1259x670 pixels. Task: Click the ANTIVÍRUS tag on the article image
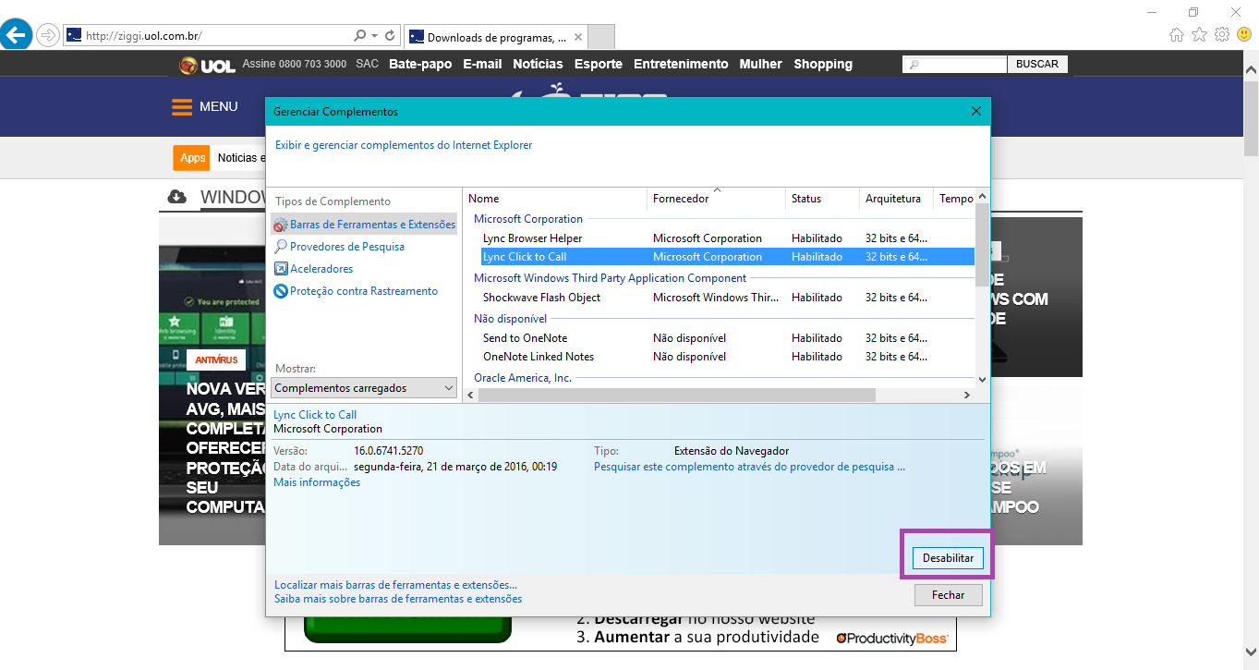[216, 359]
